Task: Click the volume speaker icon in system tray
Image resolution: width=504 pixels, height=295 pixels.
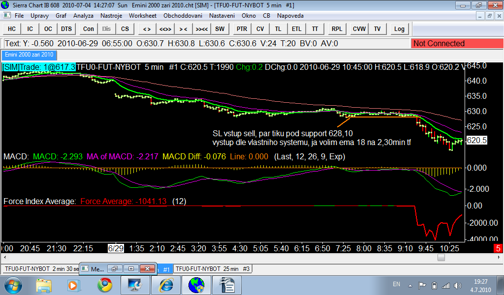Action: pos(458,285)
